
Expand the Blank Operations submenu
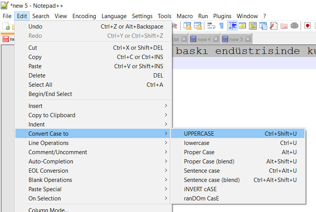coord(94,180)
